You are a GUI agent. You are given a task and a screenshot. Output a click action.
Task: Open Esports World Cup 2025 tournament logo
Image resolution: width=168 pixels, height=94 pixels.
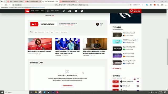coord(117,49)
